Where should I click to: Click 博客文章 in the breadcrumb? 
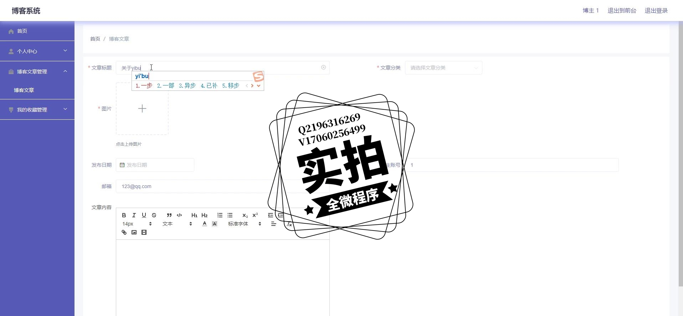tap(119, 39)
